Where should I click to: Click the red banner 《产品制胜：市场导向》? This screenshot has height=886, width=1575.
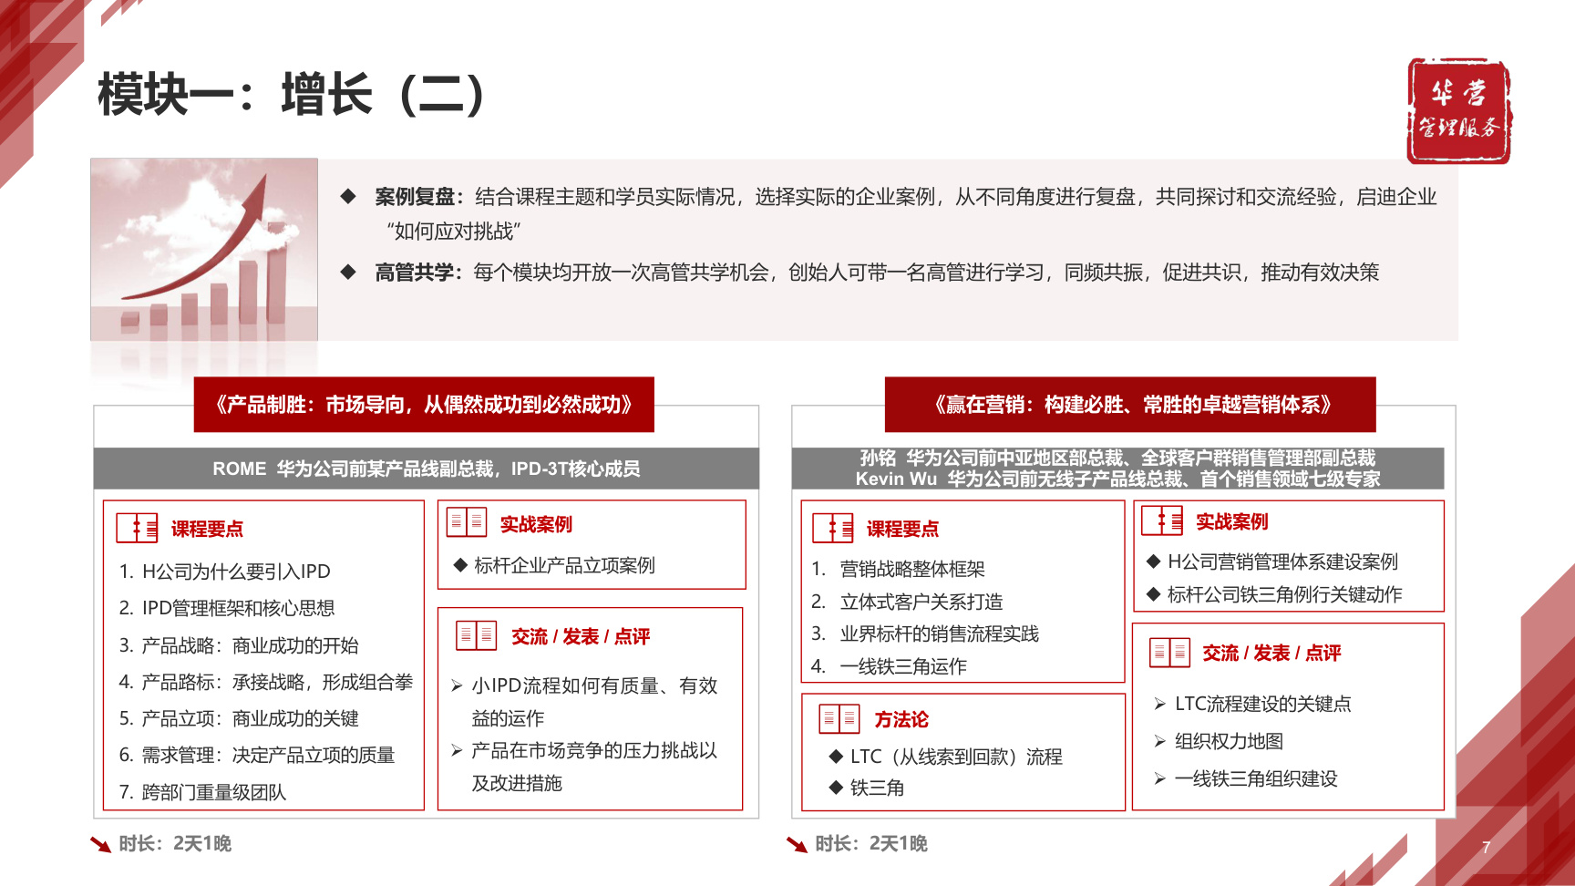tap(424, 404)
